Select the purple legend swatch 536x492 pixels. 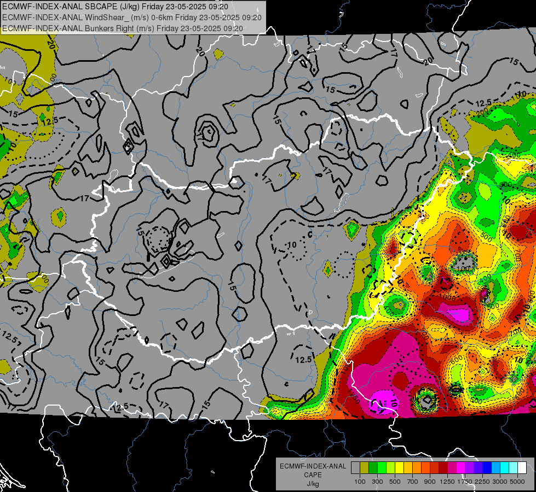tap(469, 468)
